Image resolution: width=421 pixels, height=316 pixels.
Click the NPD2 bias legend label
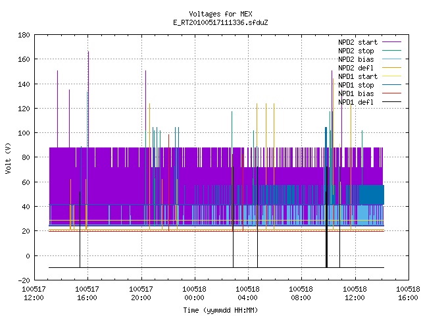356,59
